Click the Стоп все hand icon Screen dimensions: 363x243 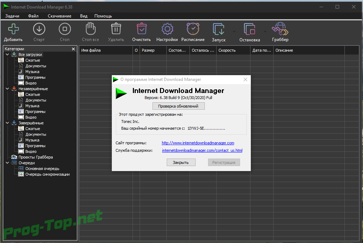pyautogui.click(x=90, y=29)
